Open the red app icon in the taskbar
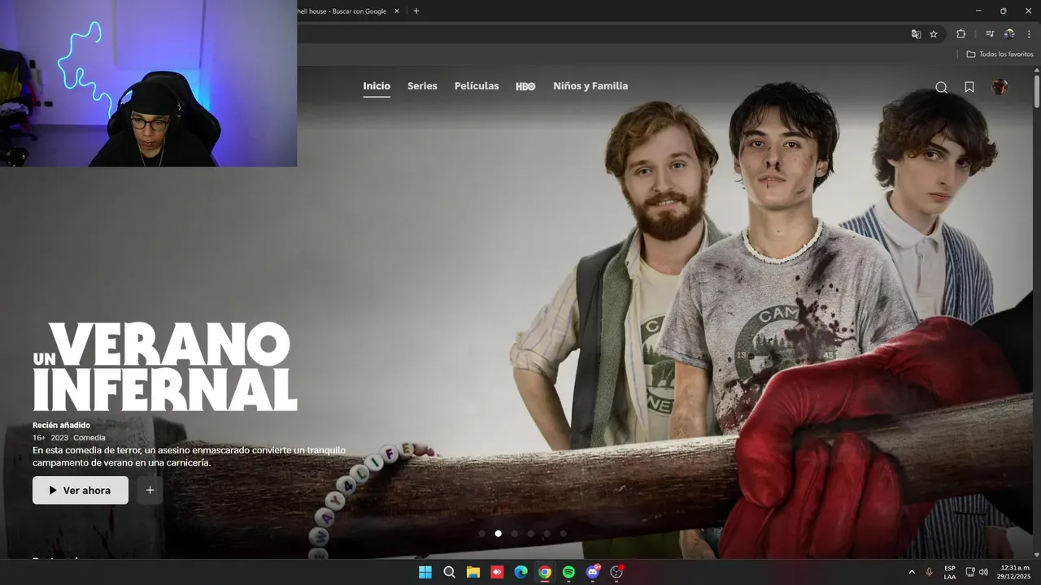Image resolution: width=1041 pixels, height=585 pixels. 497,572
